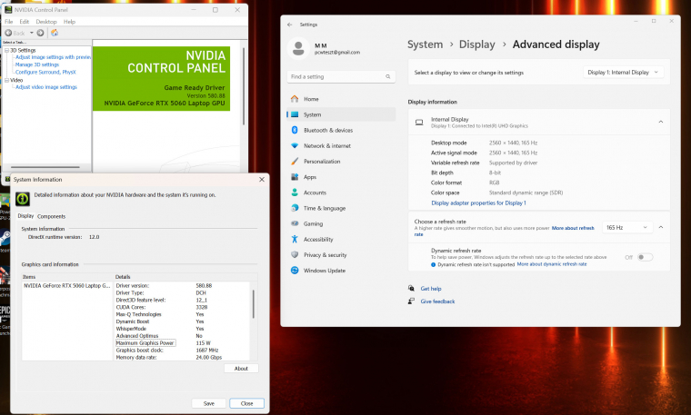Image resolution: width=691 pixels, height=415 pixels.
Task: Click the About button in System Information
Action: pos(241,369)
